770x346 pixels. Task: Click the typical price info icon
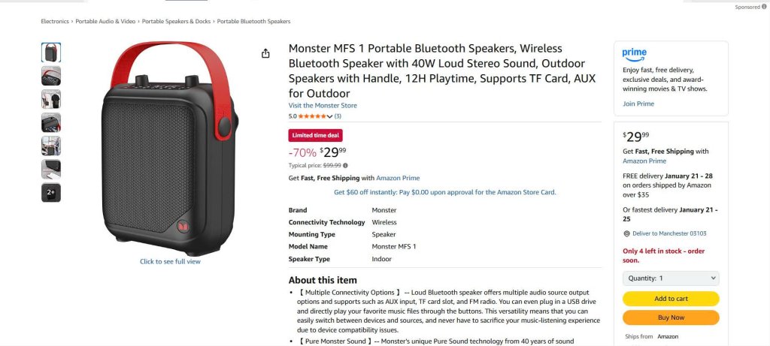345,165
